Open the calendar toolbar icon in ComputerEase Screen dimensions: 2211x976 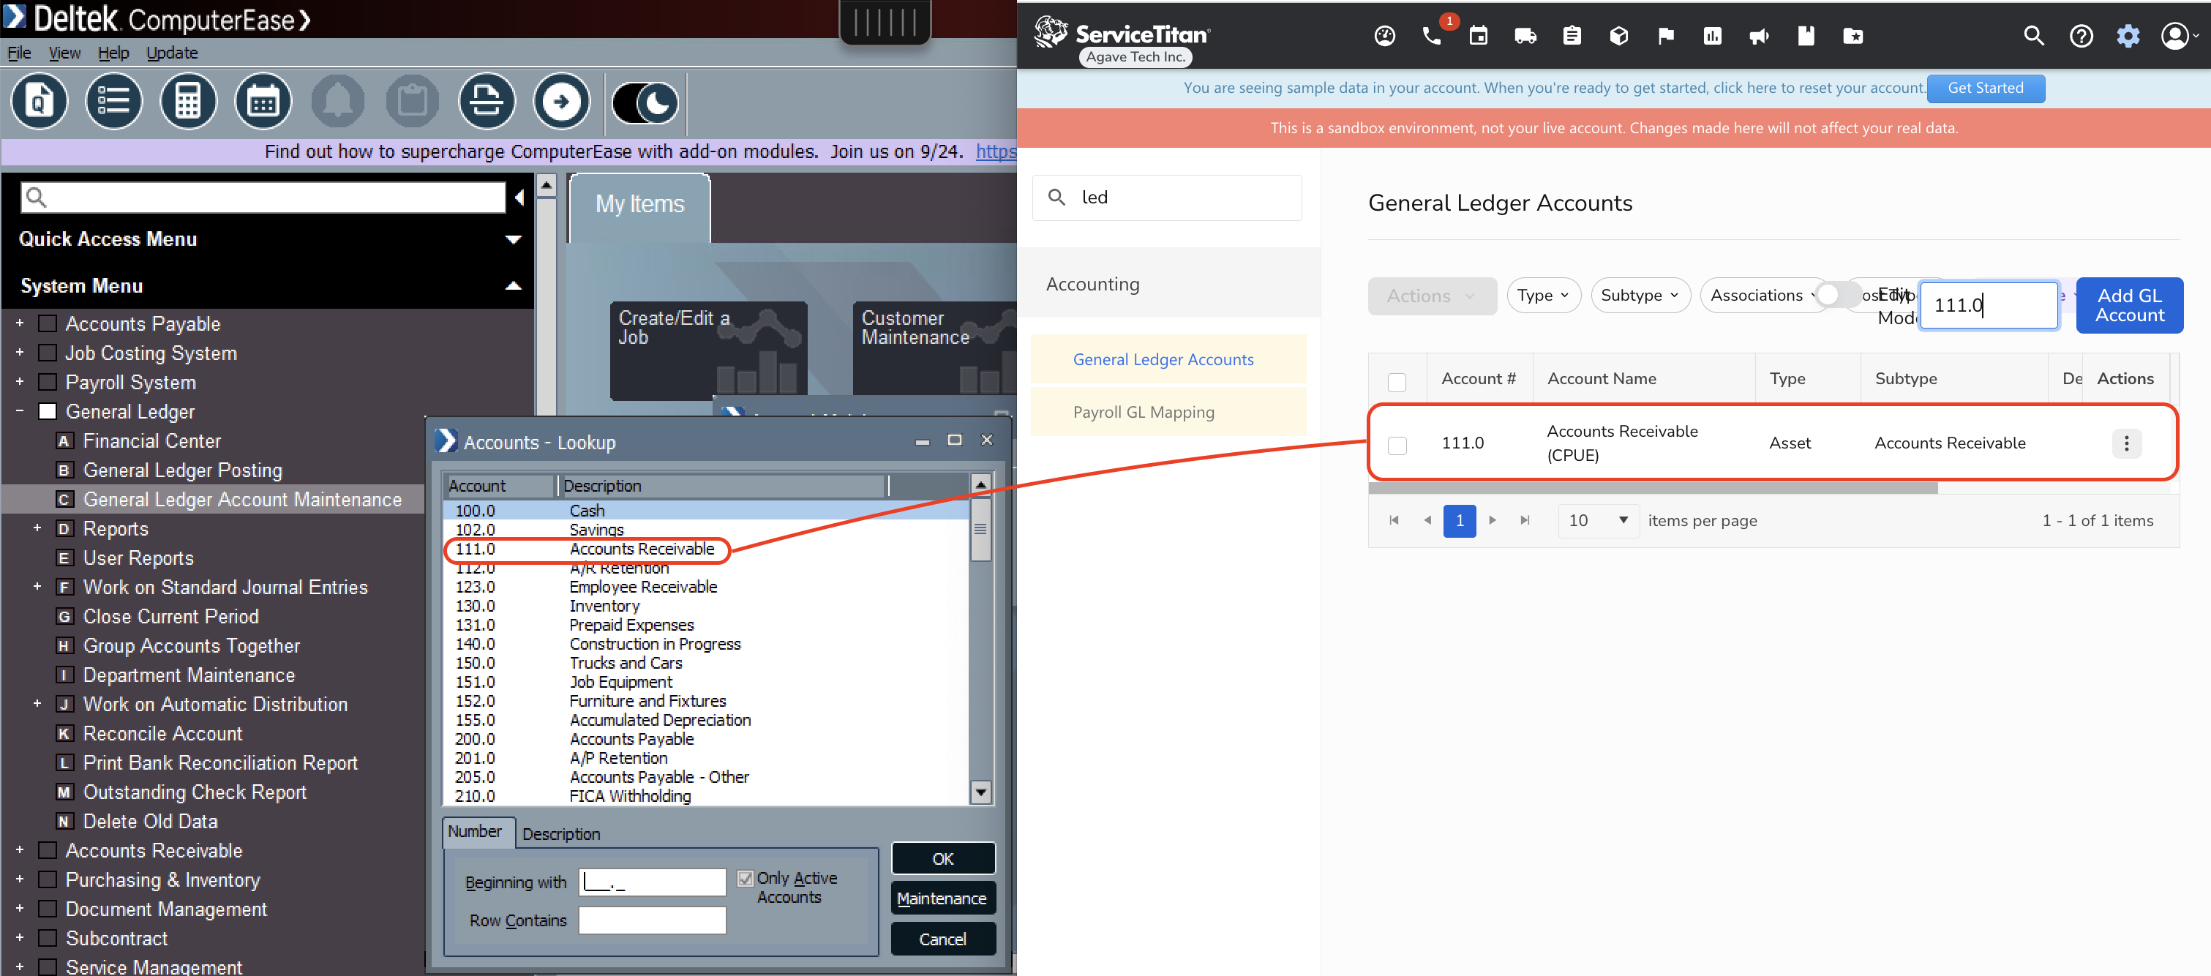coord(263,101)
